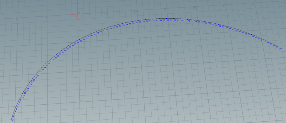Click point label 35 on the curve
Viewport: 286px width, 123px height.
(x=70, y=47)
